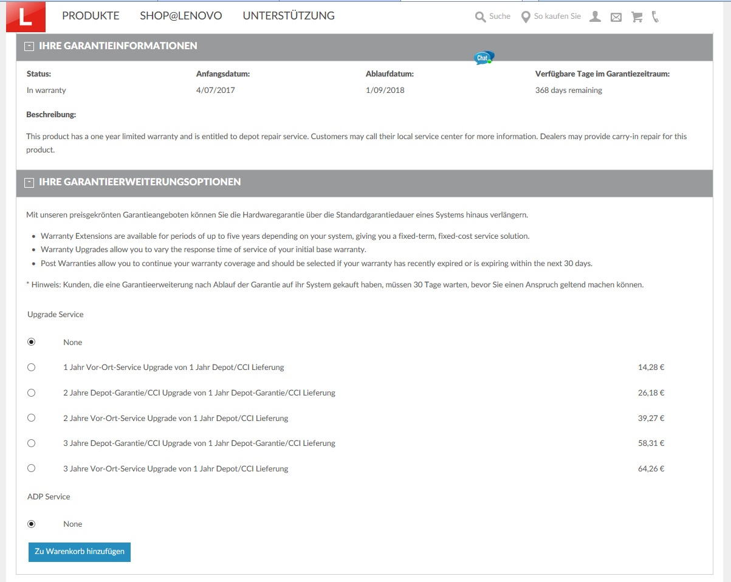Collapse Ihre Garantieinformationen section
Image resolution: width=731 pixels, height=582 pixels.
[29, 46]
